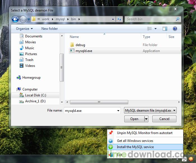Select the mysqld.exe application file
196x163 pixels.
[x=84, y=51]
